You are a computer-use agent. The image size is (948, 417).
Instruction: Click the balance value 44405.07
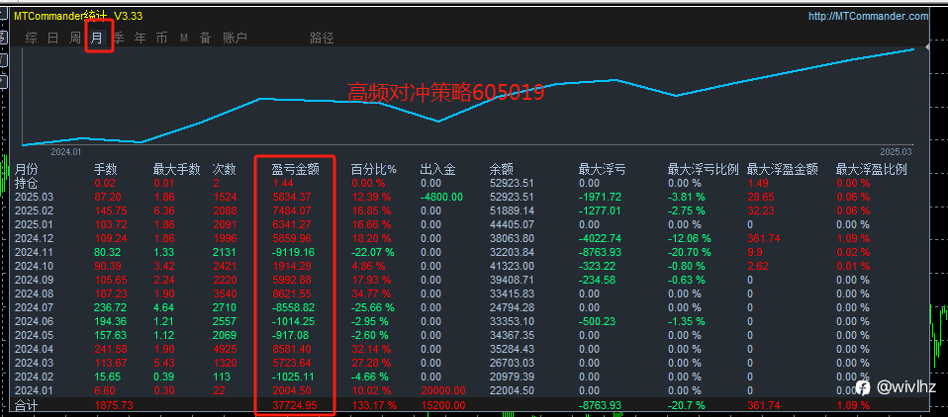pos(512,224)
